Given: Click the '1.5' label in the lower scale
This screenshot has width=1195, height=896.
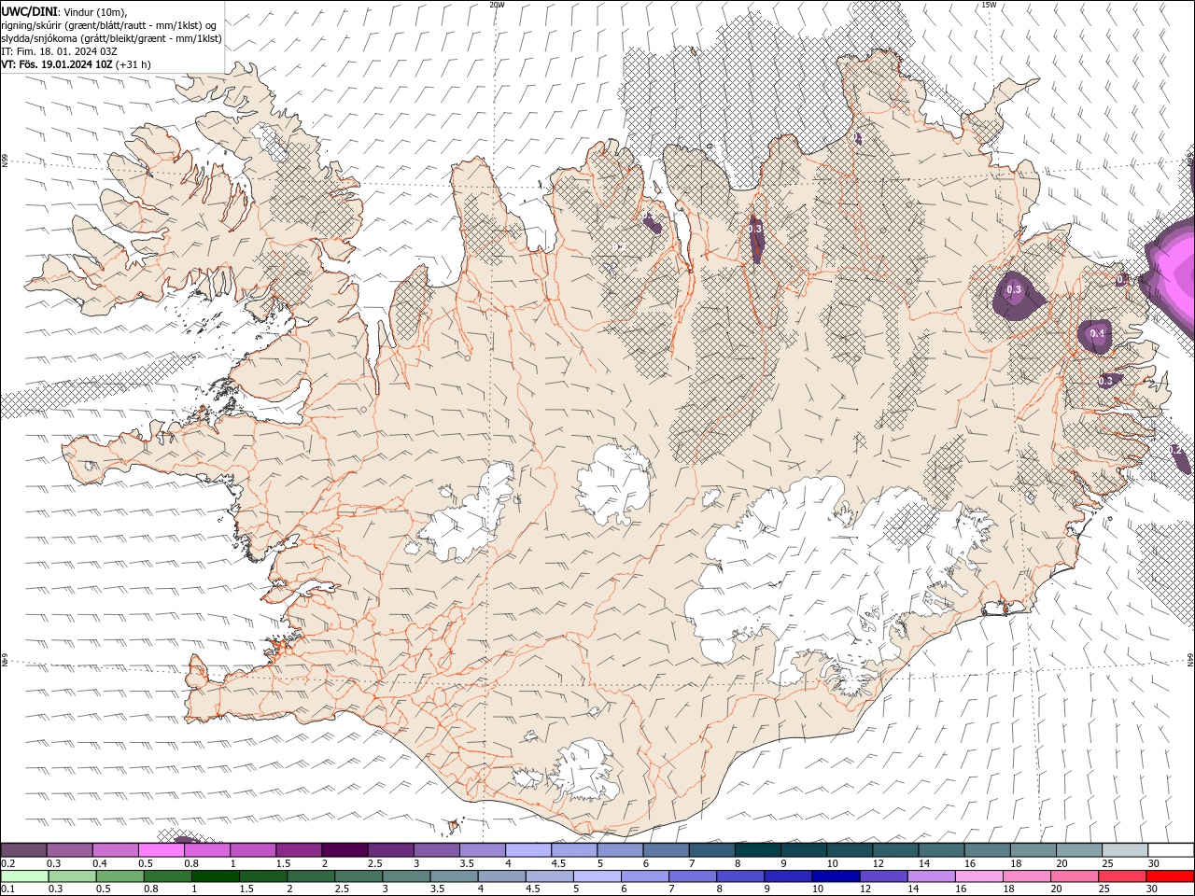Looking at the screenshot, I should point(247,889).
